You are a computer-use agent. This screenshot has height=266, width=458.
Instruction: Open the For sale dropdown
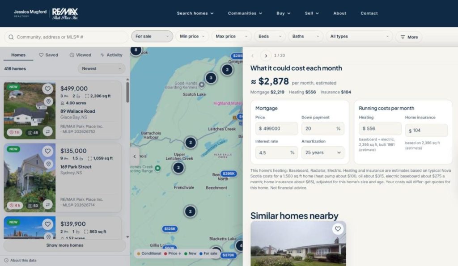click(152, 36)
